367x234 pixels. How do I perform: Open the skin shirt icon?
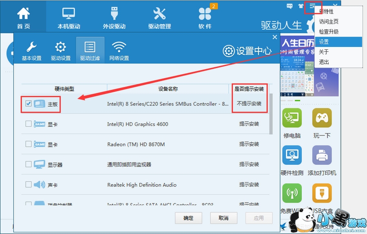pyautogui.click(x=301, y=6)
